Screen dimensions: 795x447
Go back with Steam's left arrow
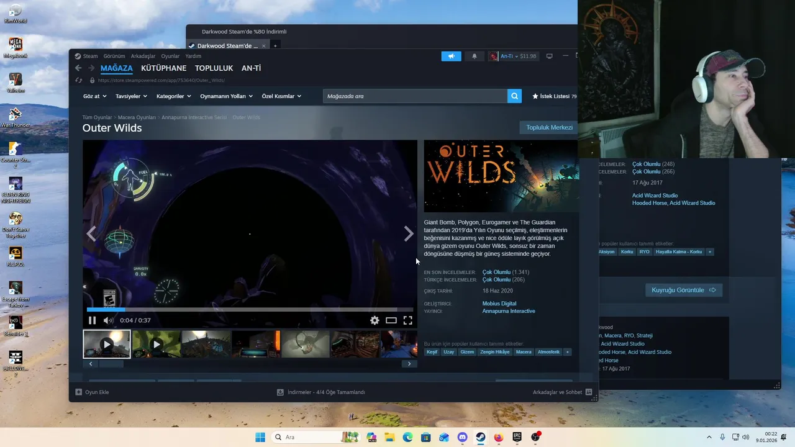pos(78,68)
